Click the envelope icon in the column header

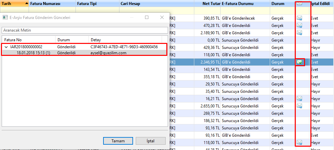point(299,4)
